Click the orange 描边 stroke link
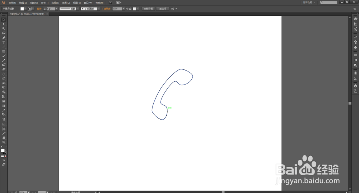359x193 pixels. coord(39,9)
